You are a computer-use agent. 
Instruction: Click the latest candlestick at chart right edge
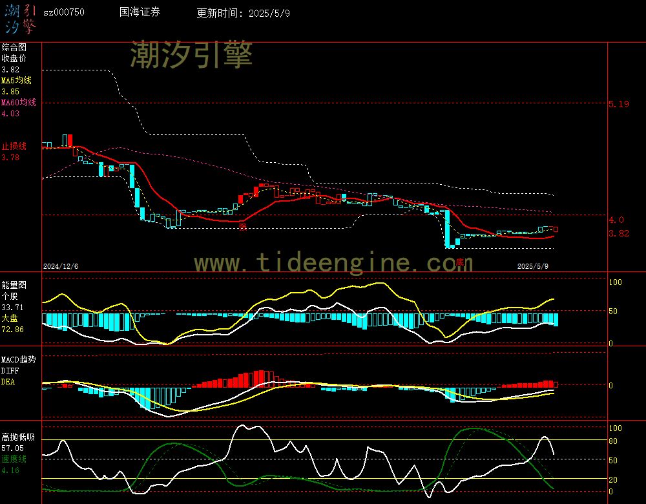[x=556, y=229]
